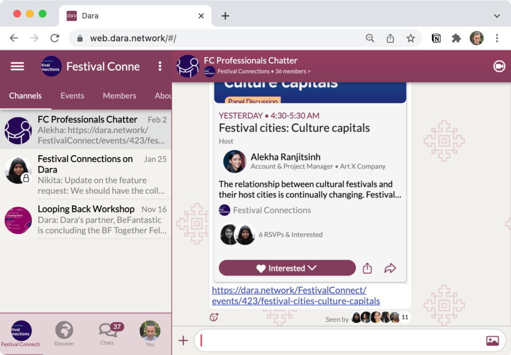Click Festival Connections label in event card
Viewport: 511px width, 355px height.
[272, 210]
